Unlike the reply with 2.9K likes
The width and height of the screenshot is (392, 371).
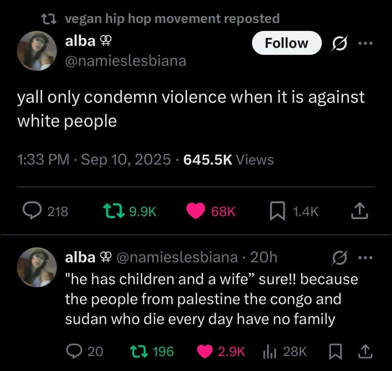tap(221, 351)
